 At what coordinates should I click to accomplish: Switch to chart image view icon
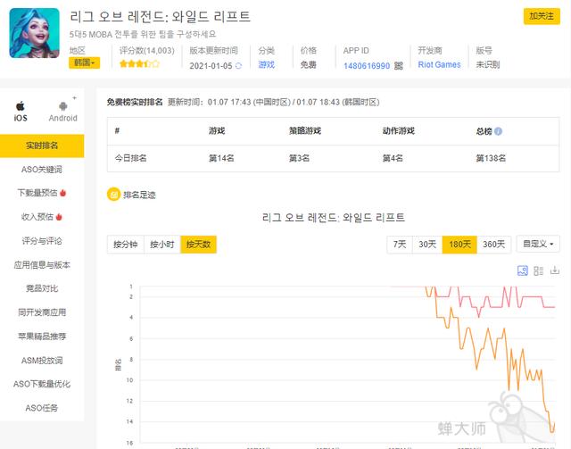click(x=523, y=270)
